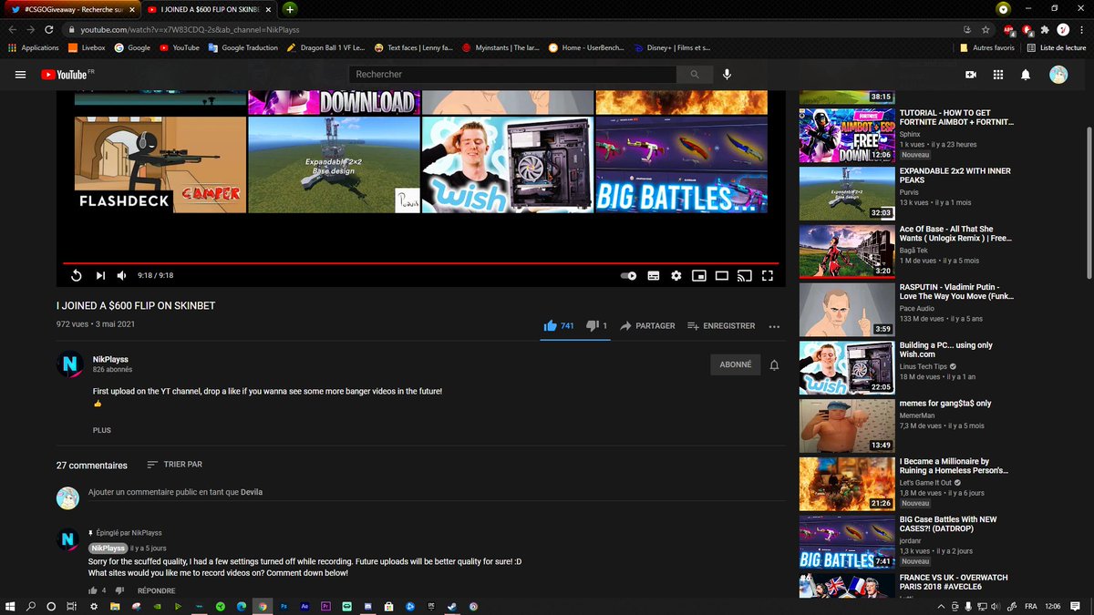Viewport: 1094px width, 615px height.
Task: Open NikPlayss channel avatar
Action: 70,364
